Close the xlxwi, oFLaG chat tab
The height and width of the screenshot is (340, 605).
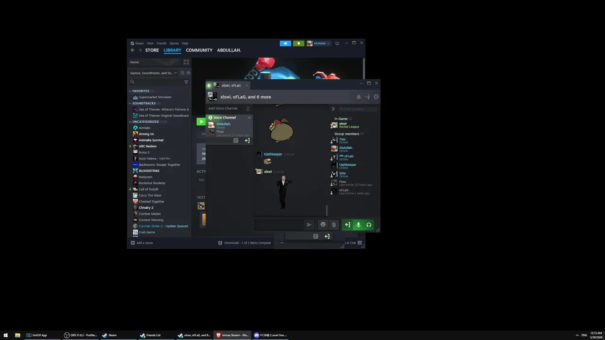coord(247,85)
